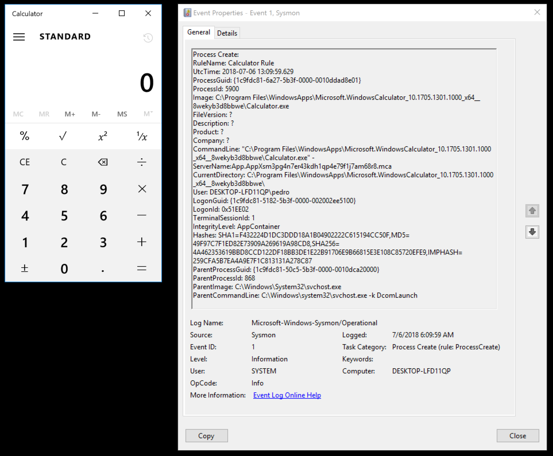This screenshot has height=456, width=553.
Task: Click the Calculator display showing 0
Action: [x=146, y=83]
